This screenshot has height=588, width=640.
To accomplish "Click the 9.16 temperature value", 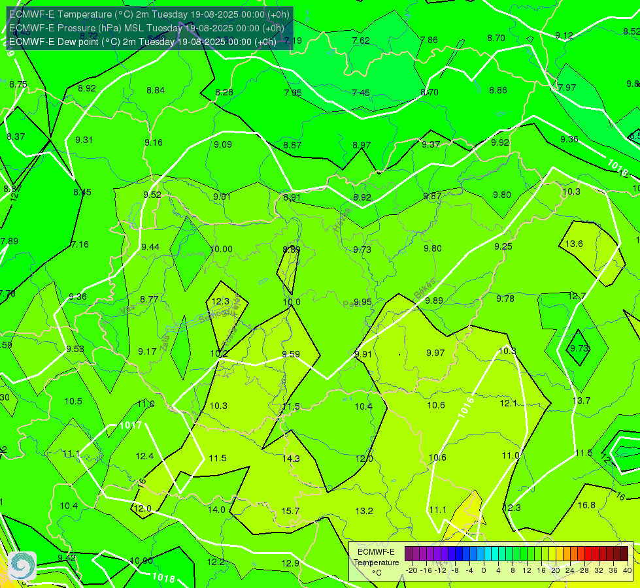I will point(154,142).
